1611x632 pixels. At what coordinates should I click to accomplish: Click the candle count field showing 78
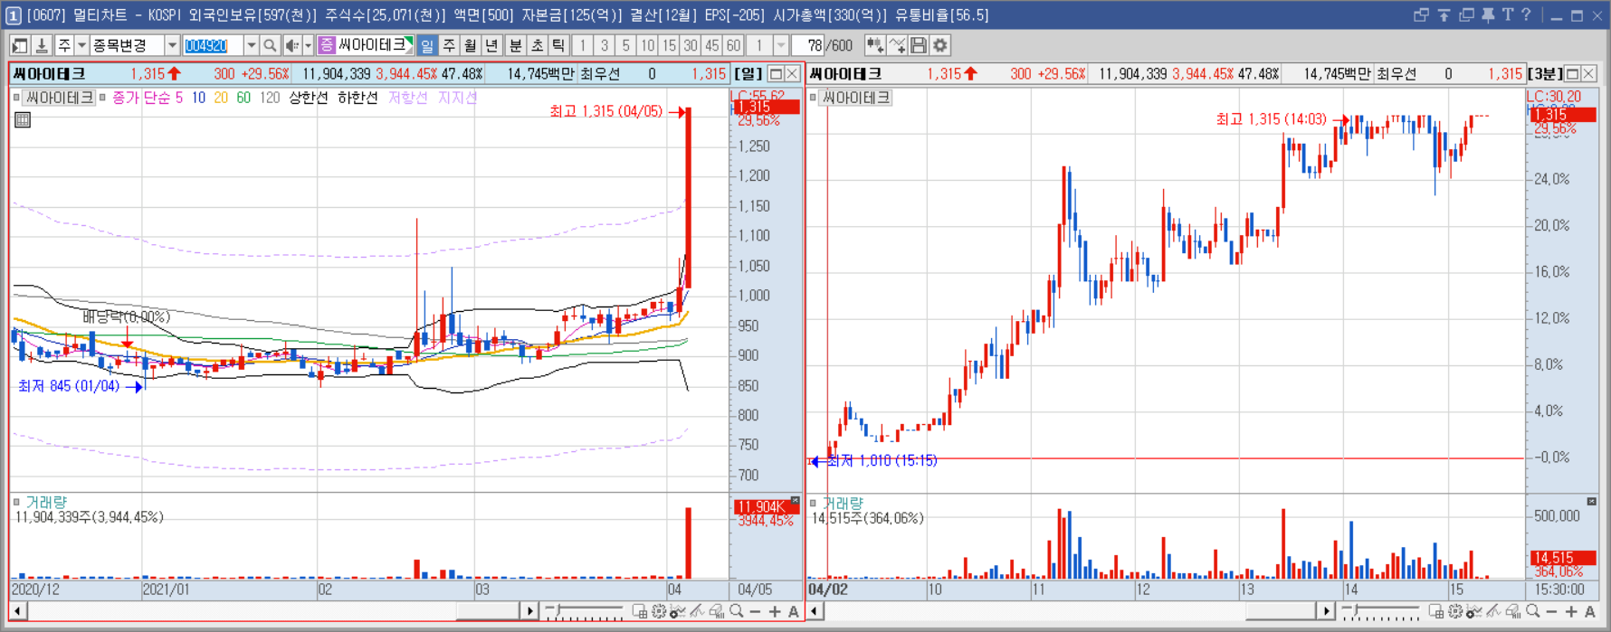[x=808, y=45]
